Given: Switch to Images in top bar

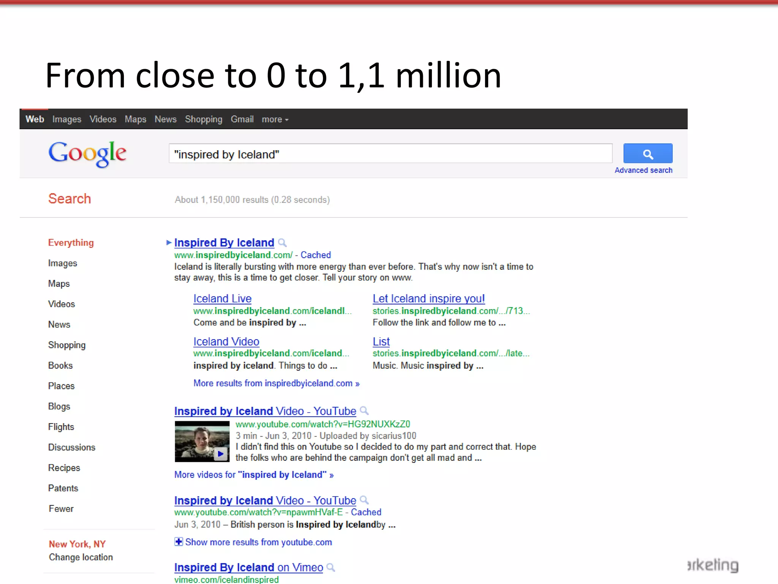Looking at the screenshot, I should point(67,119).
